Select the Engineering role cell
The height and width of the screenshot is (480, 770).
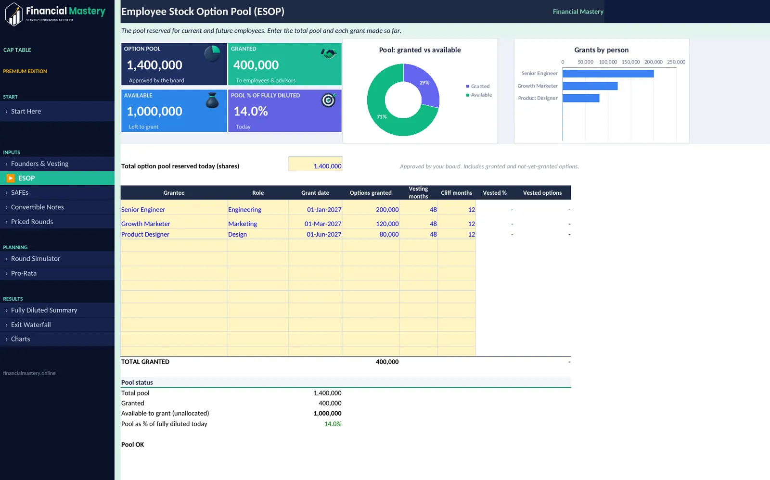pyautogui.click(x=257, y=207)
